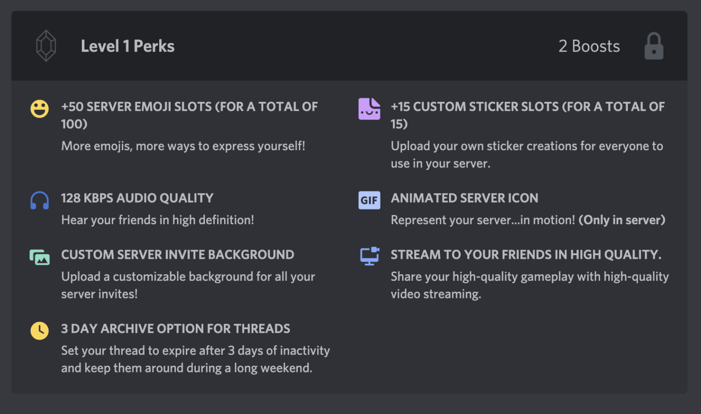Screen dimensions: 701x414
Task: Select the STREAM TO YOUR FRIENDS perk
Action: 526,255
